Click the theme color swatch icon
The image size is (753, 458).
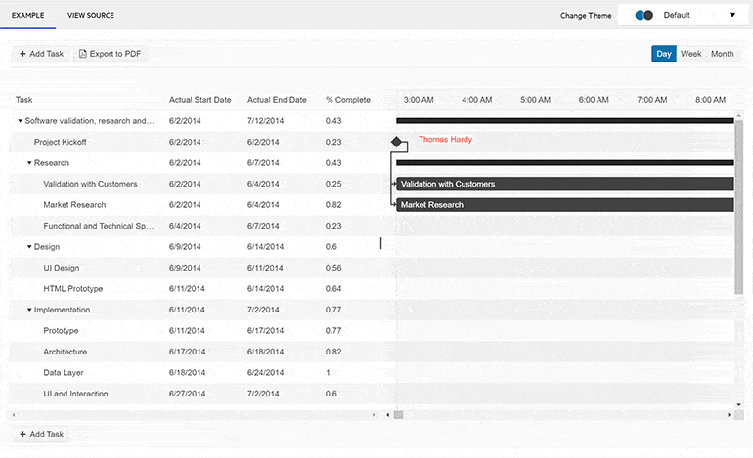[x=644, y=15]
